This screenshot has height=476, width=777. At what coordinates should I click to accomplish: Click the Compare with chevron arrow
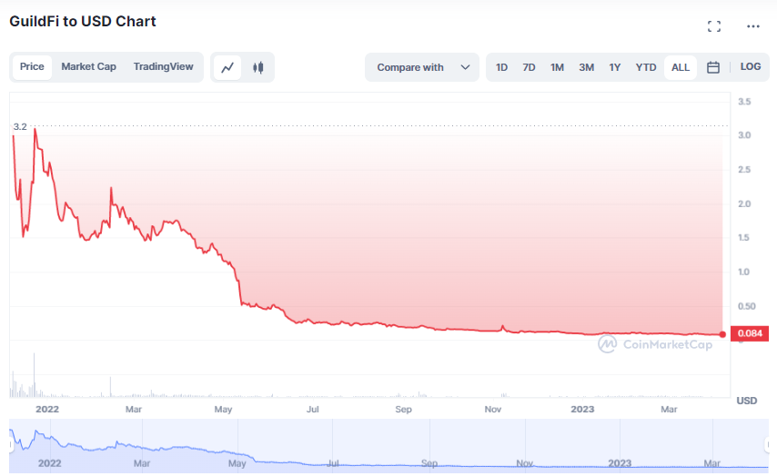(465, 67)
